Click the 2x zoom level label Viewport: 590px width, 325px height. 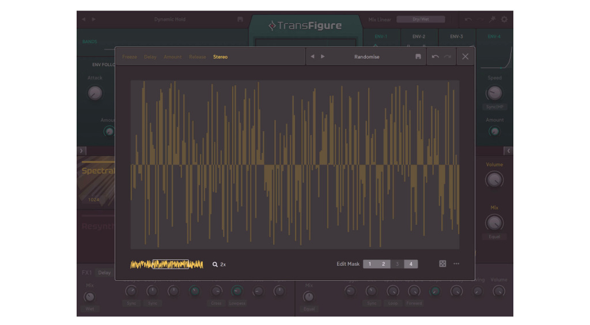coord(223,265)
